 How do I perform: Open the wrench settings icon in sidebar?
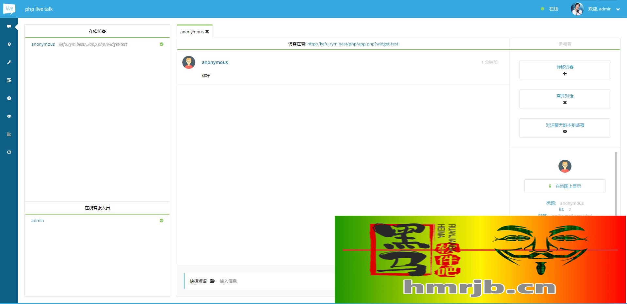pos(9,62)
